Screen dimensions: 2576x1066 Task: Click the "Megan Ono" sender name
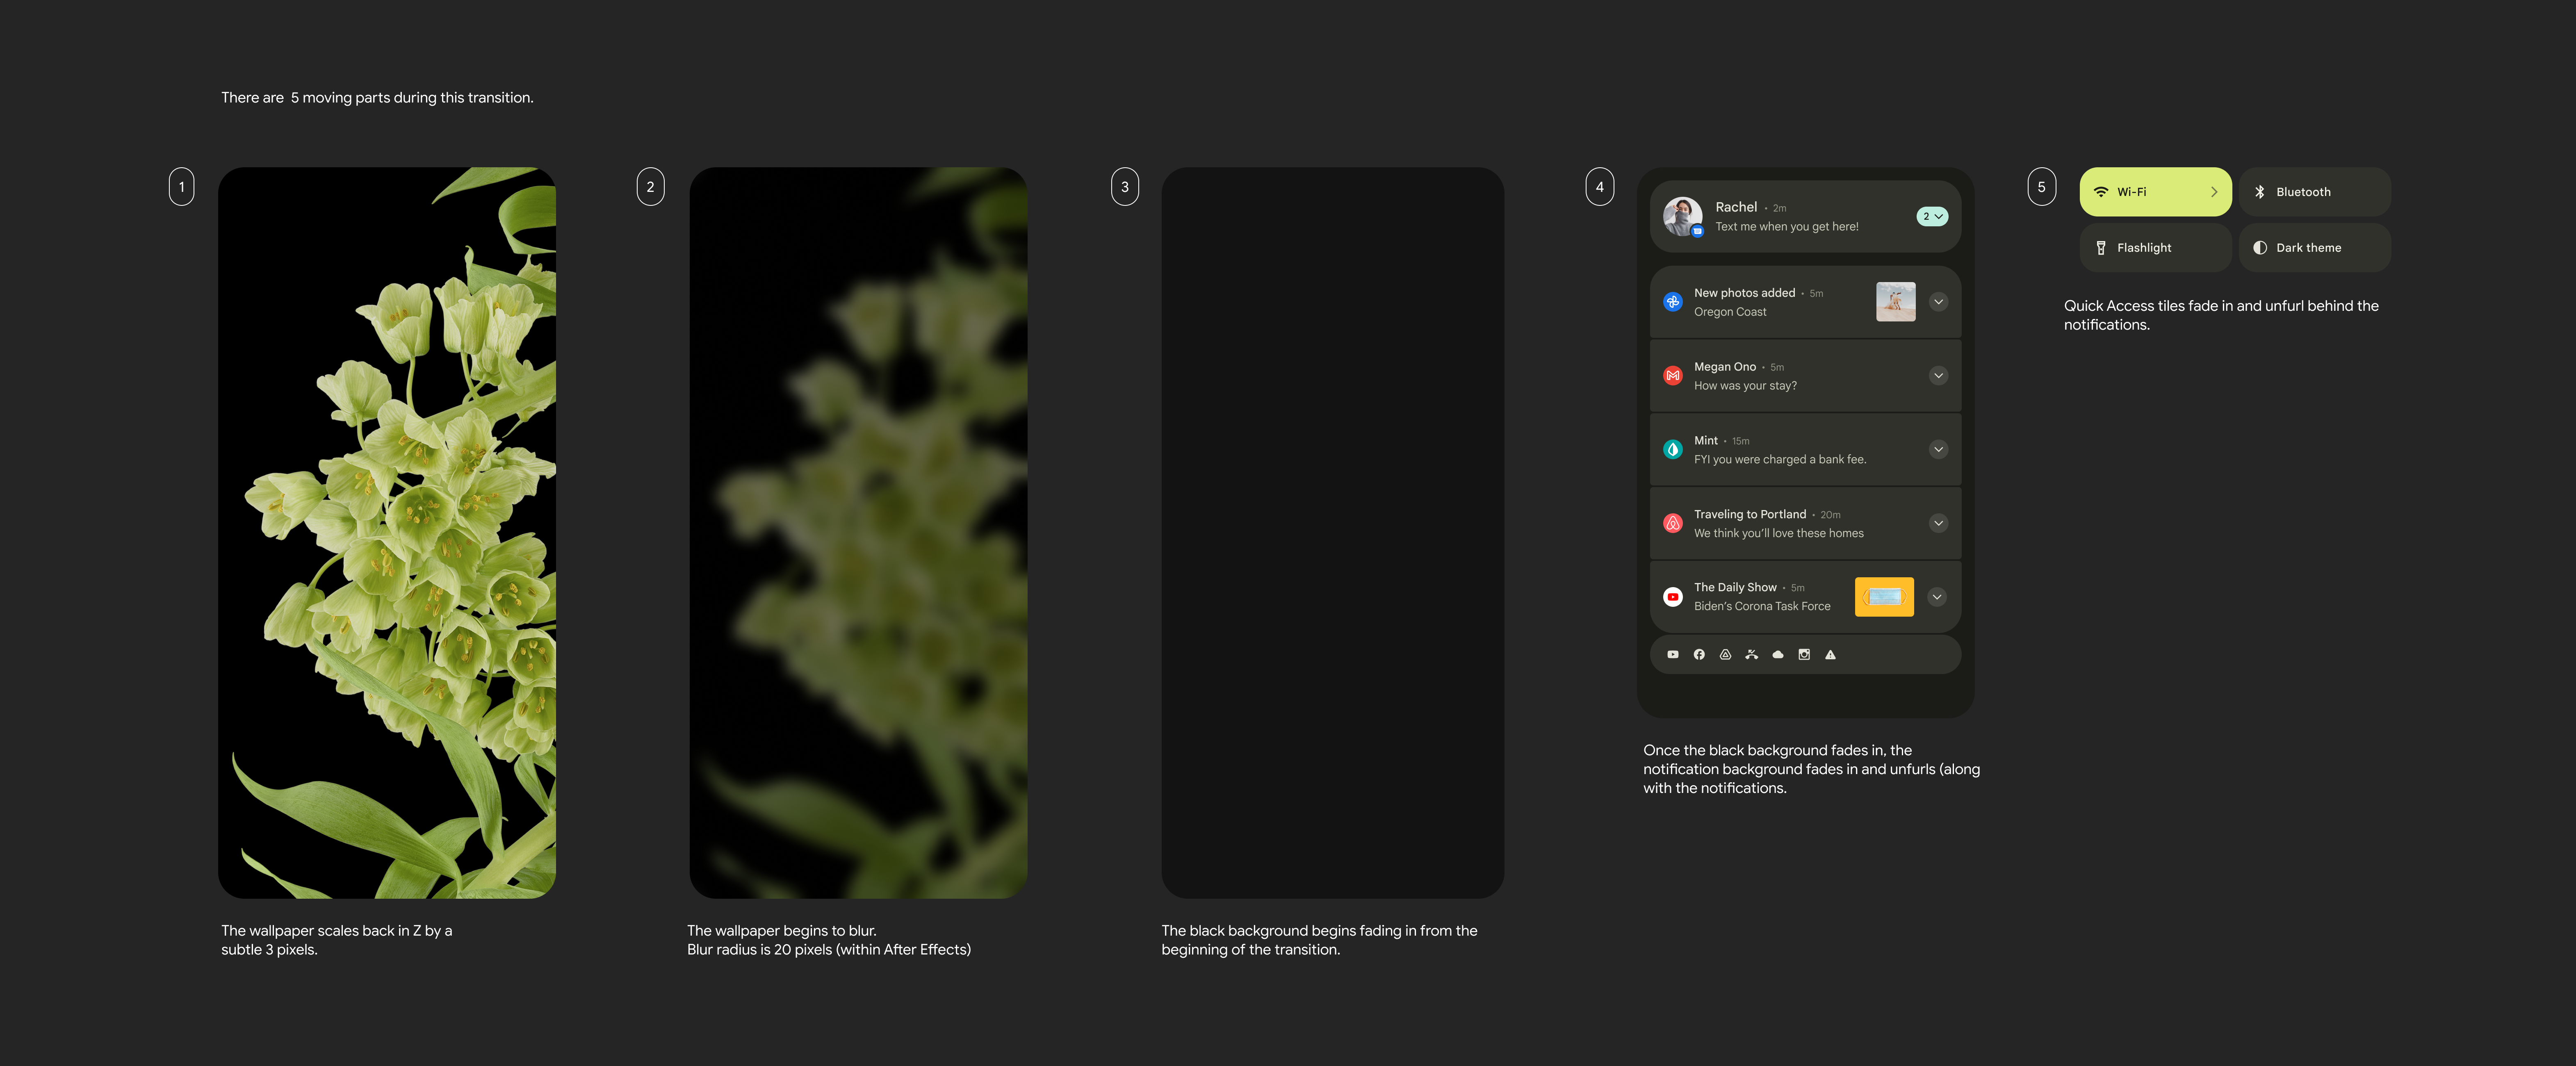[1725, 367]
